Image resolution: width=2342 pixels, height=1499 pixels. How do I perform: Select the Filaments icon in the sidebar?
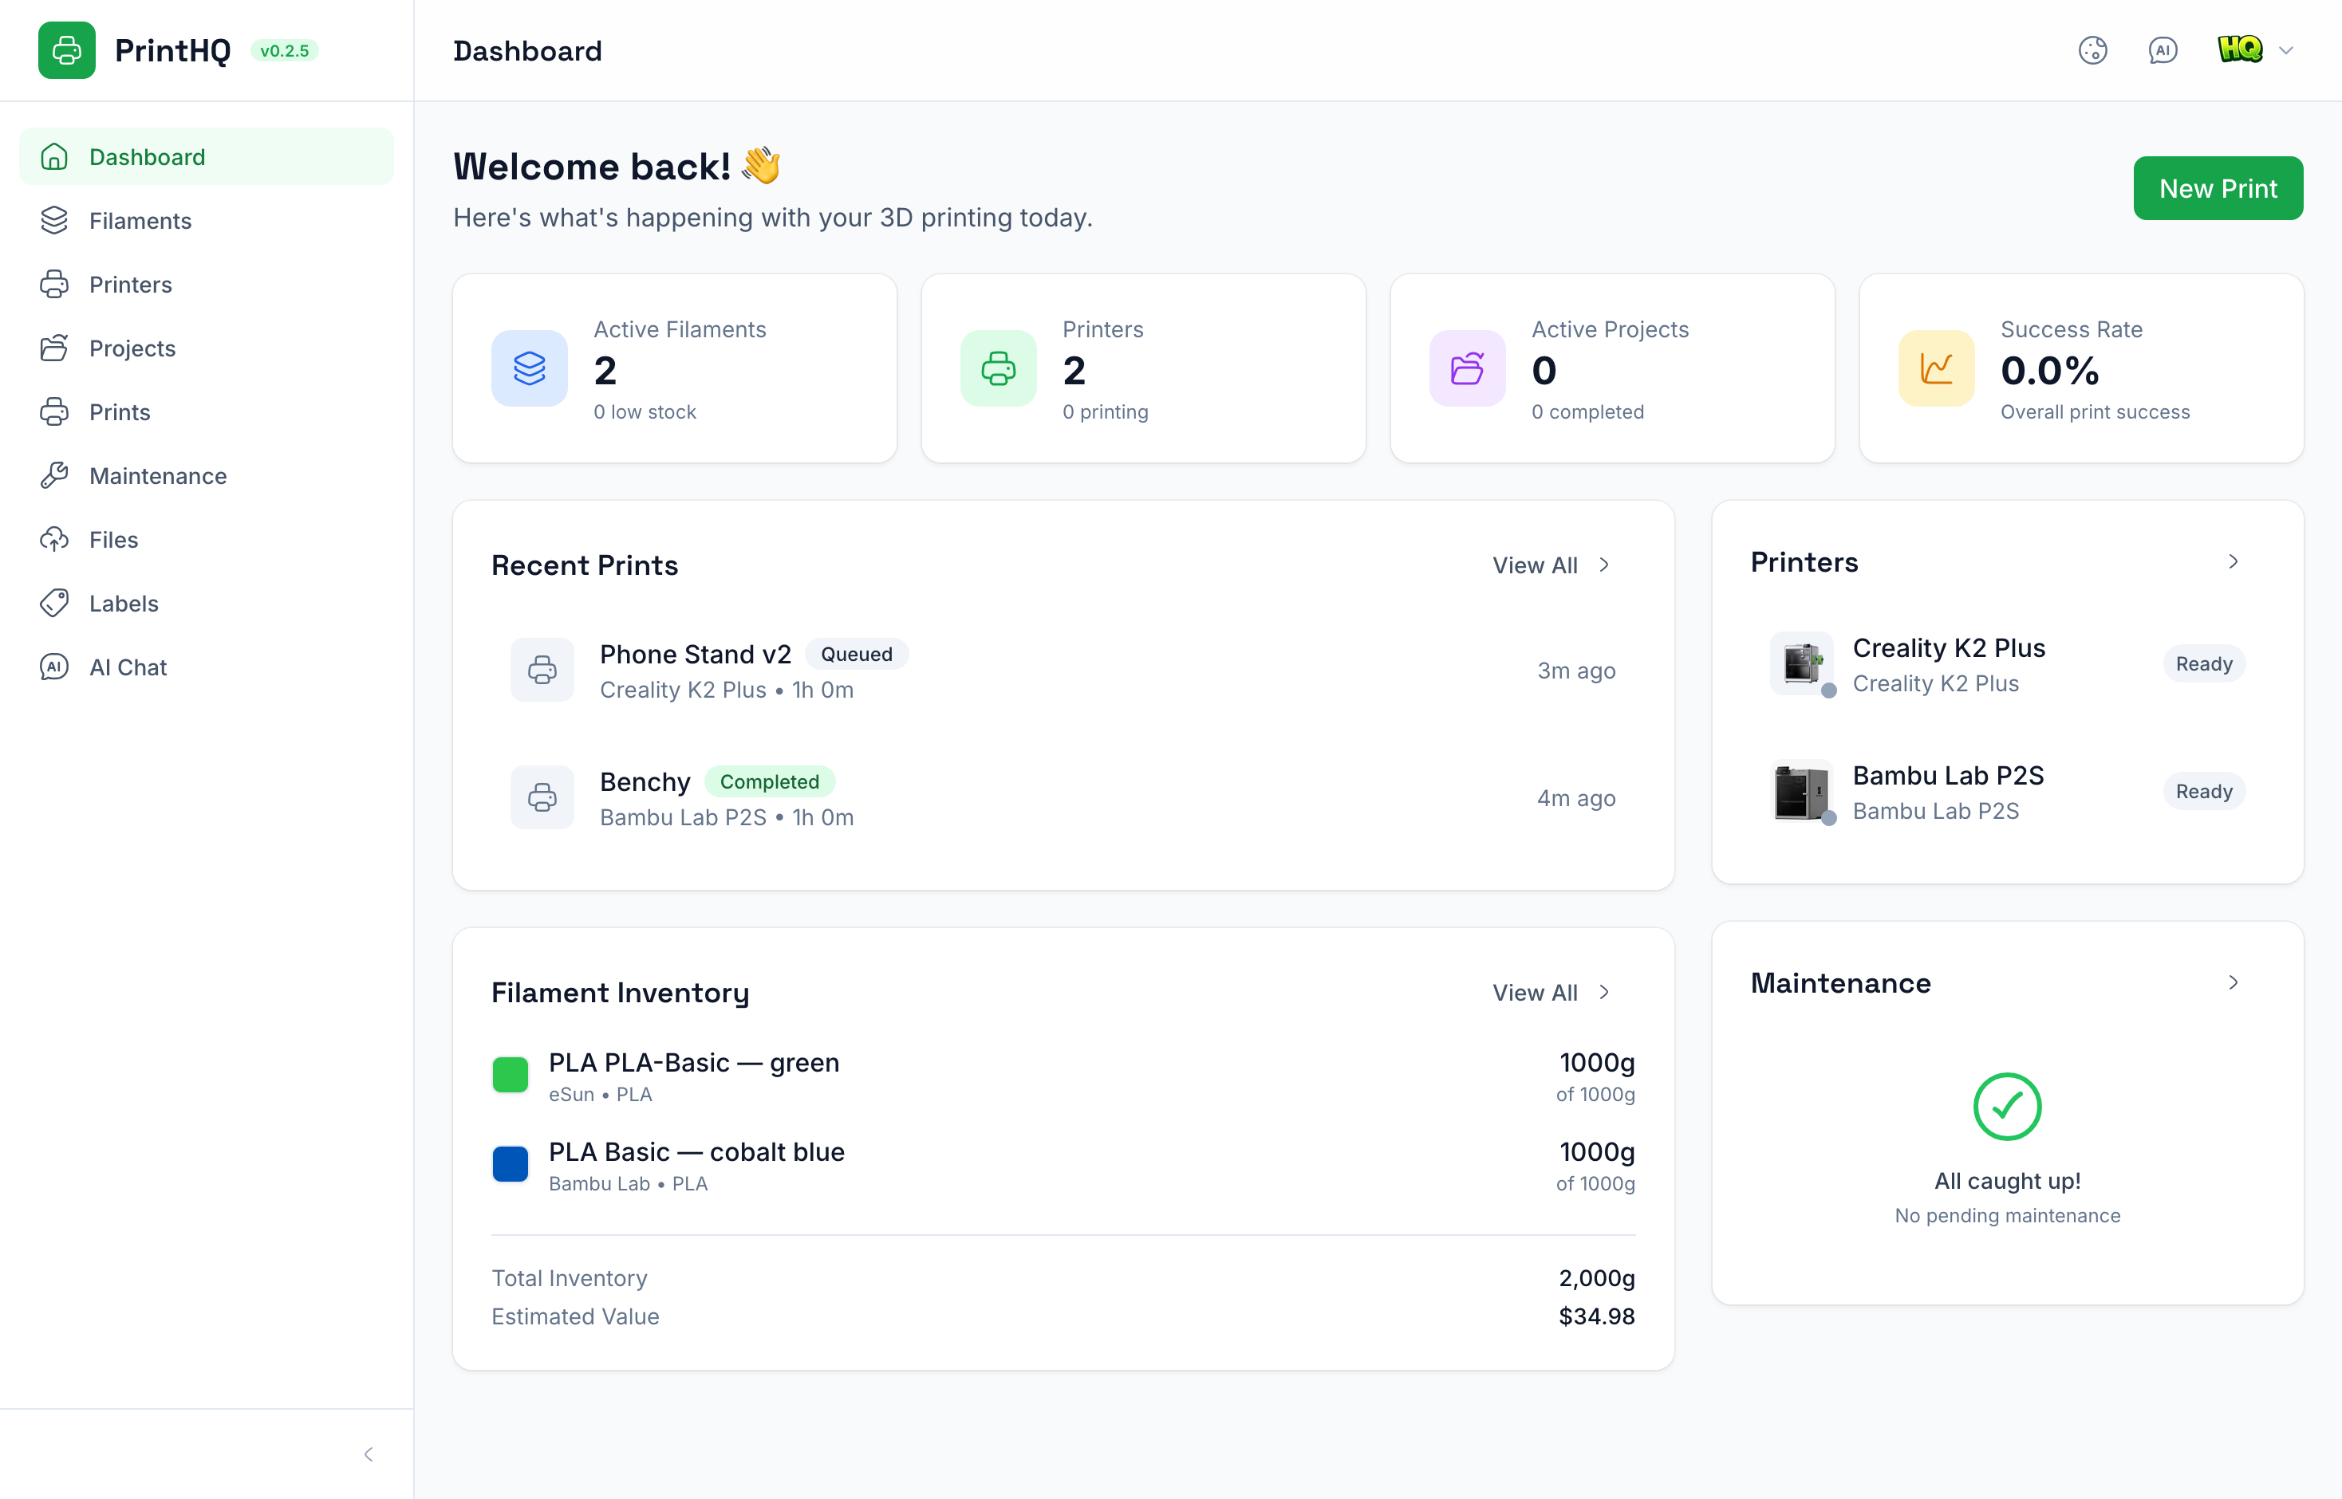tap(54, 220)
